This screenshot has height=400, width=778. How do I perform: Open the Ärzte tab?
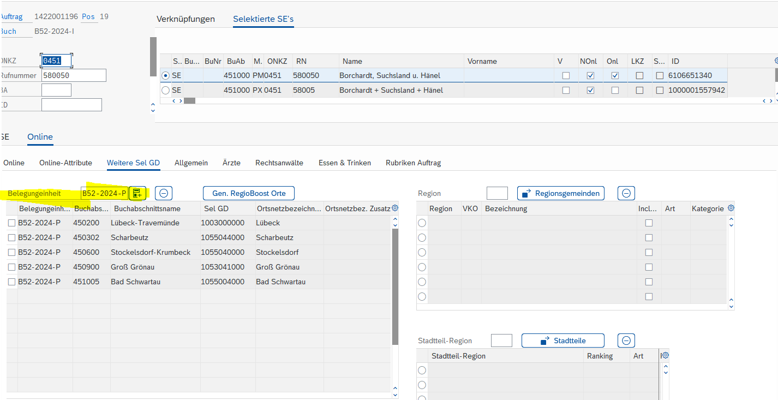click(231, 163)
